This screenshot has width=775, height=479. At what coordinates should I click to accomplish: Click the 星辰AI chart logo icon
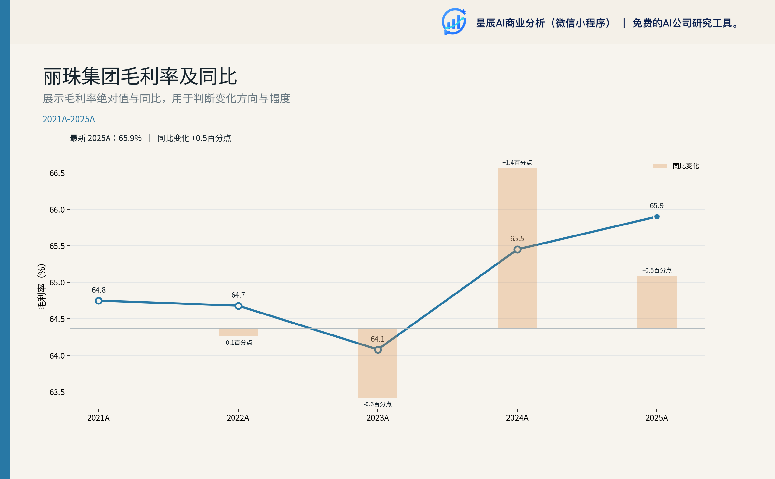(454, 22)
